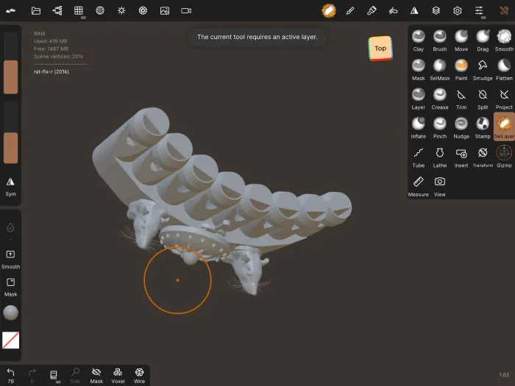The height and width of the screenshot is (386, 515).
Task: Toggle the bottom Mask visibility button
Action: click(x=96, y=375)
